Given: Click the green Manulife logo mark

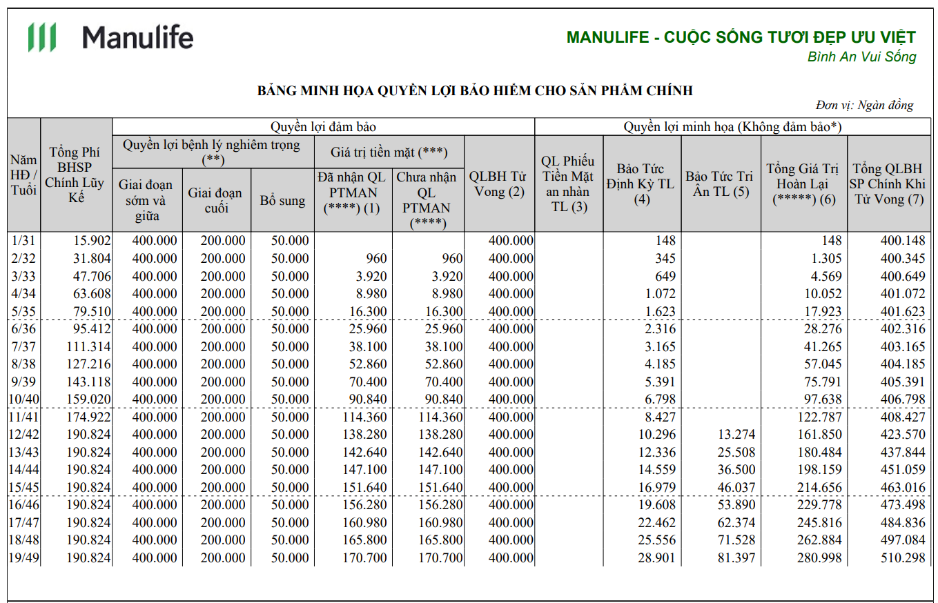Looking at the screenshot, I should (x=42, y=37).
